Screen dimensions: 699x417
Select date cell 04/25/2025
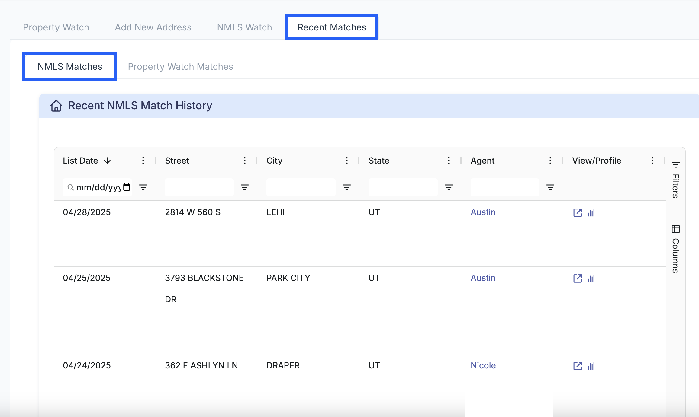click(x=87, y=278)
